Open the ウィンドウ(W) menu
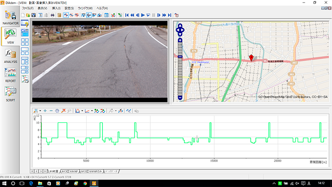Screen dimensions: 332x187 (85, 8)
